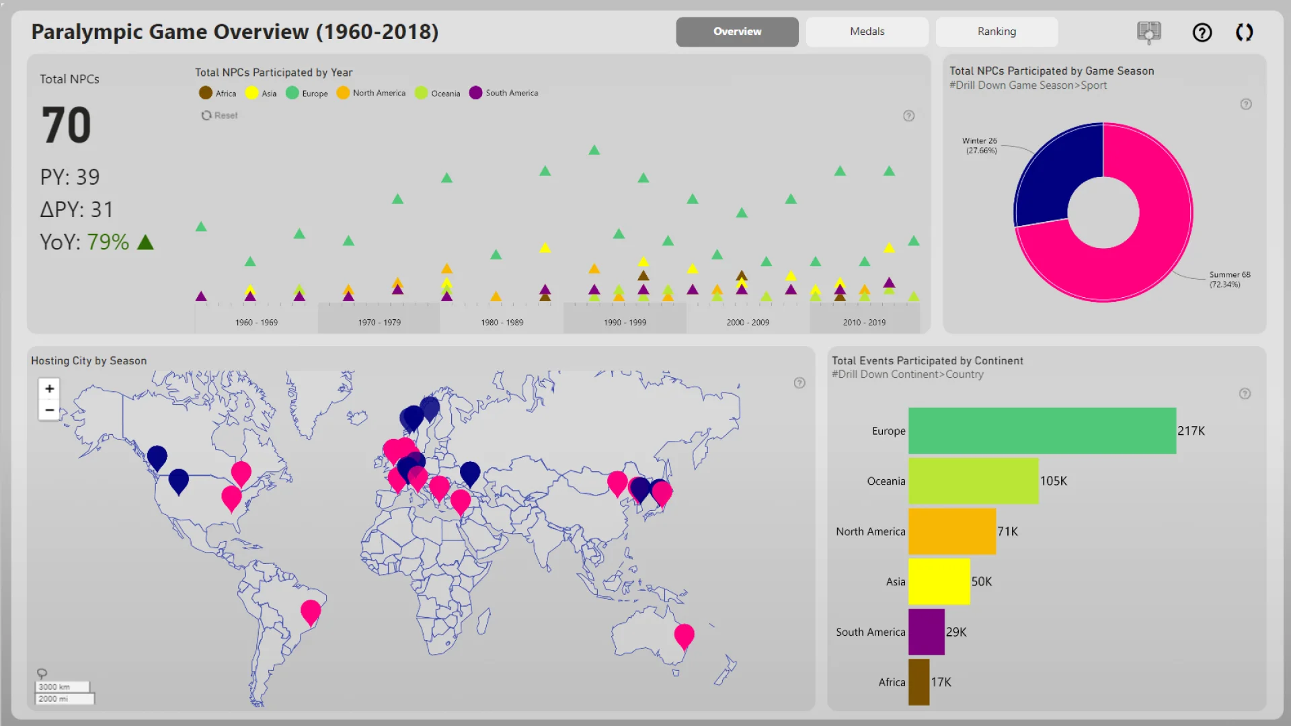Open help tooltip on NPCs by Year chart
This screenshot has height=726, width=1291.
click(908, 116)
